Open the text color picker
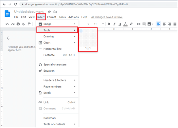Screen dimensions: 178x128 pos(125,24)
